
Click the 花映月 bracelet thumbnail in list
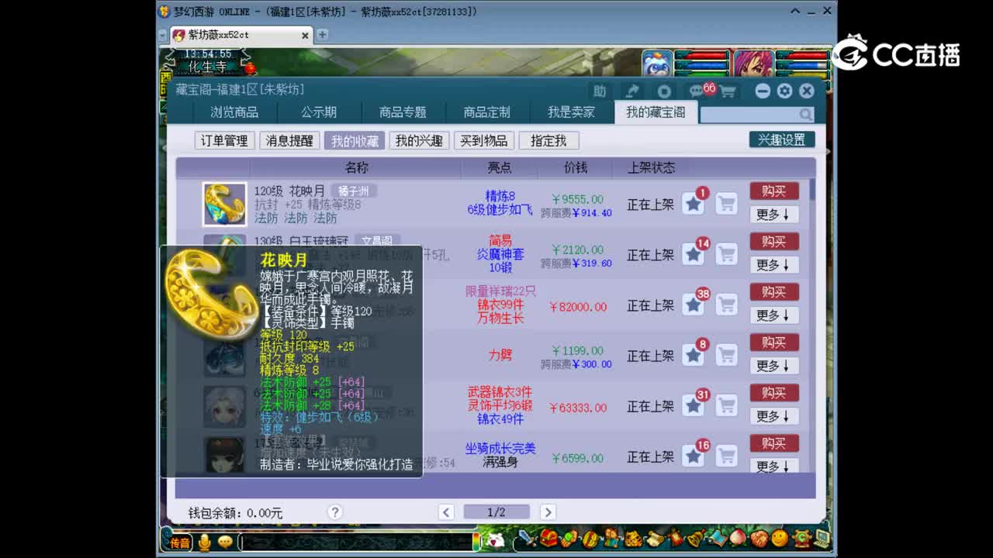[x=224, y=205]
